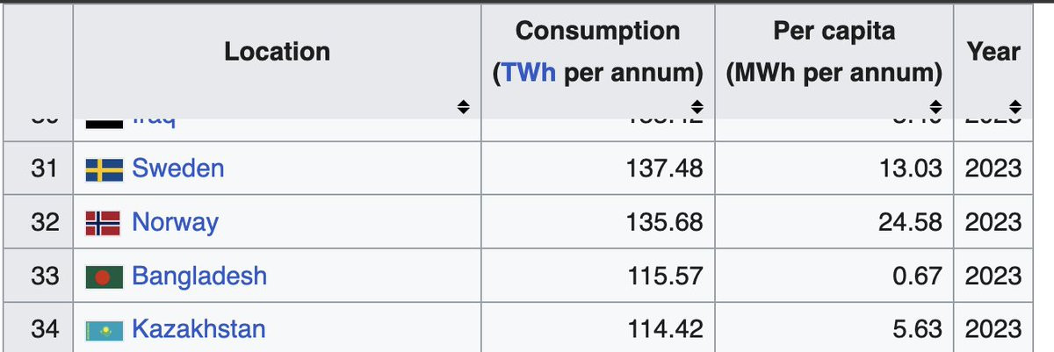Click rank number 33 cell
Image resolution: width=1054 pixels, height=352 pixels.
click(44, 277)
